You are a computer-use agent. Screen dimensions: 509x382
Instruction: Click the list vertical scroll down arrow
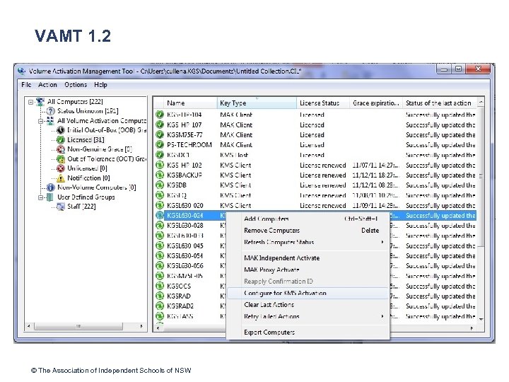481,319
